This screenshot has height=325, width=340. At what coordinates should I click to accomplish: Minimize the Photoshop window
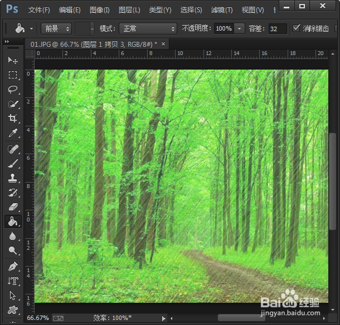[286, 6]
